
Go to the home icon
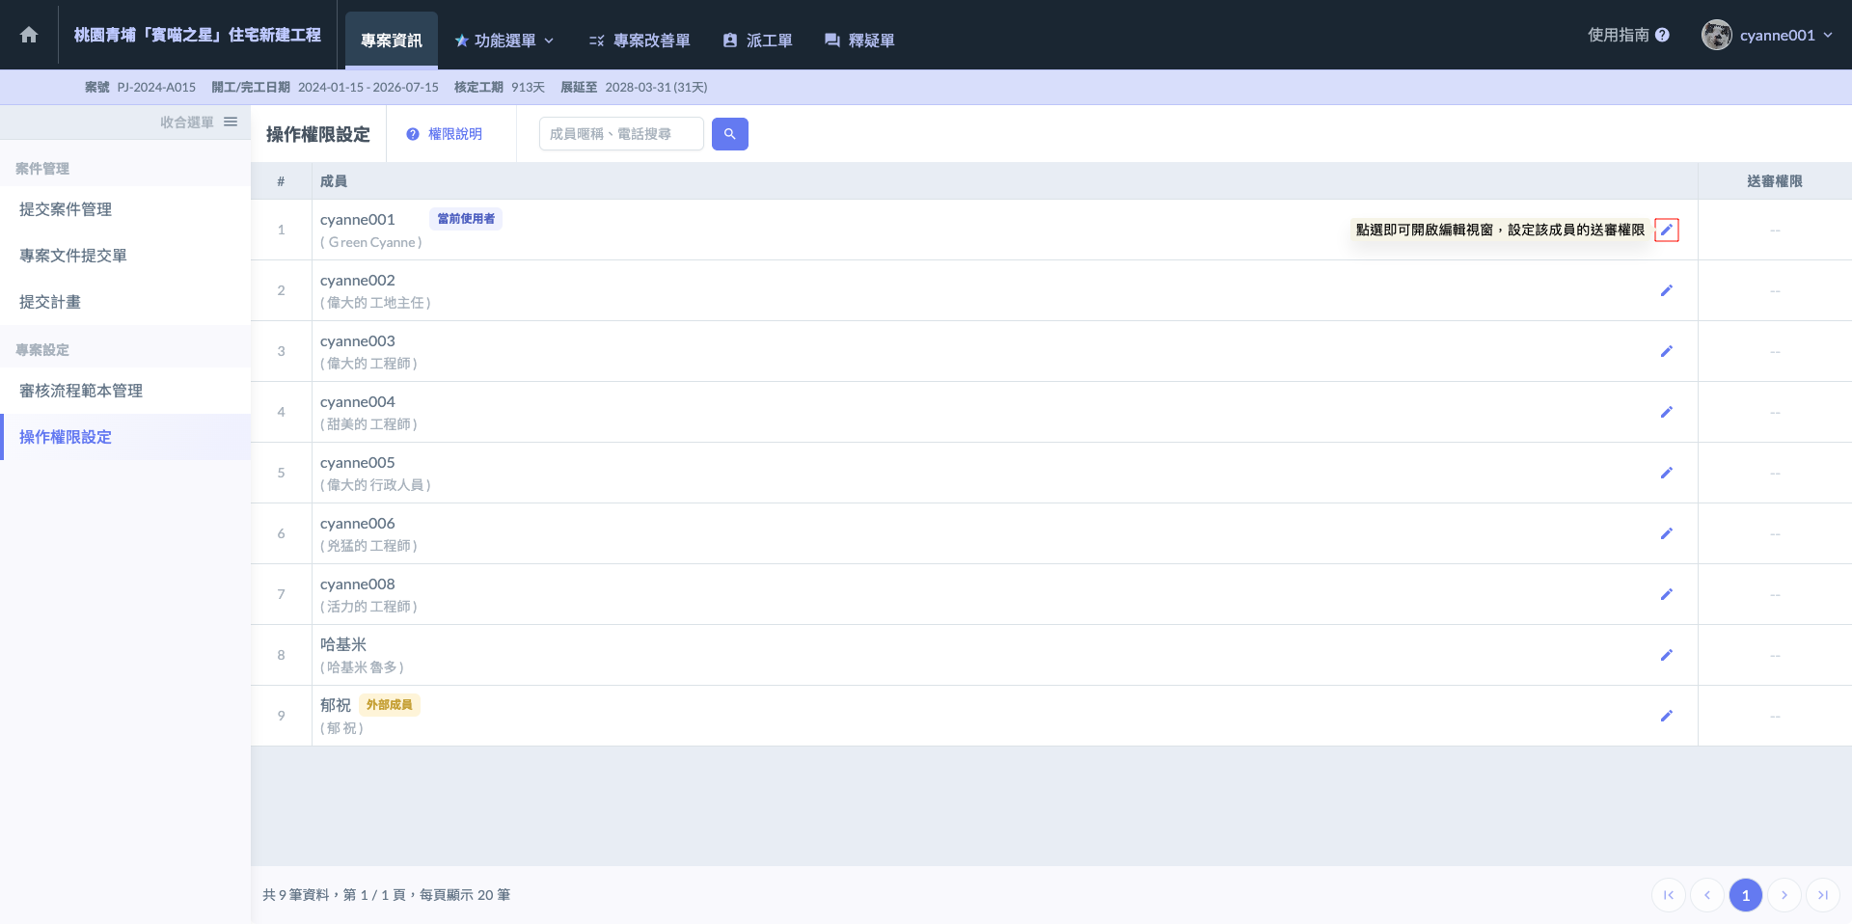pos(29,35)
